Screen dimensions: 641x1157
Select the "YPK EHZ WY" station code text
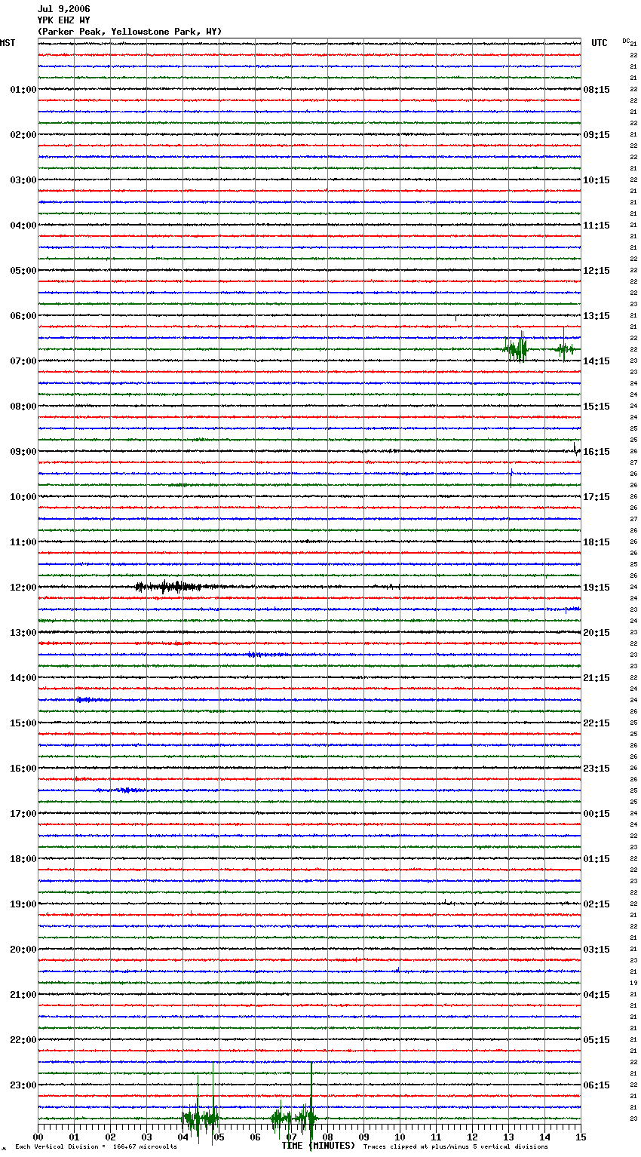pos(63,20)
